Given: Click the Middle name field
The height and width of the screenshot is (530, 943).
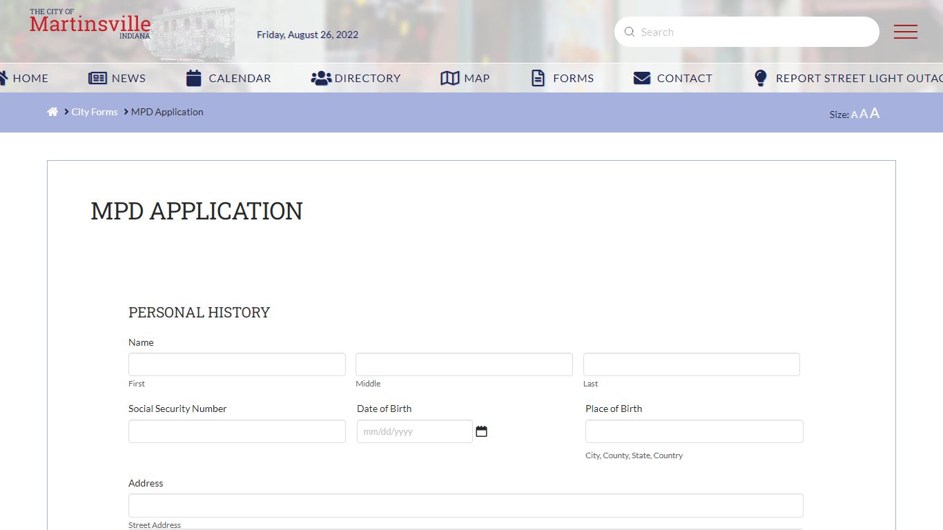Looking at the screenshot, I should (x=464, y=364).
